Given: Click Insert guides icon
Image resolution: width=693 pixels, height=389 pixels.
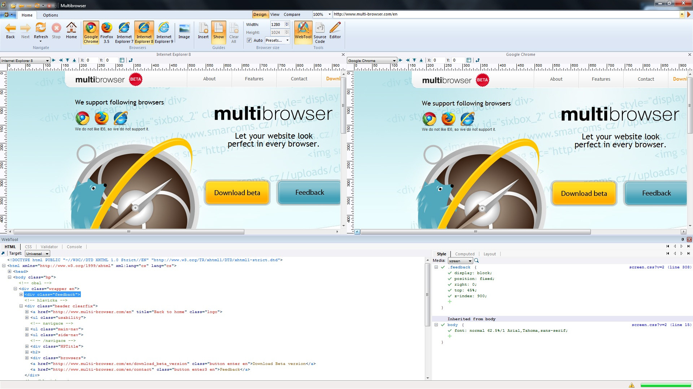Looking at the screenshot, I should point(203,31).
